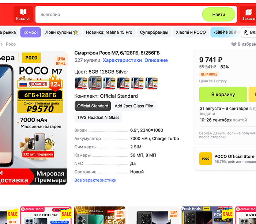
Task: Open Лови купоны star chip
Action: tap(62, 32)
